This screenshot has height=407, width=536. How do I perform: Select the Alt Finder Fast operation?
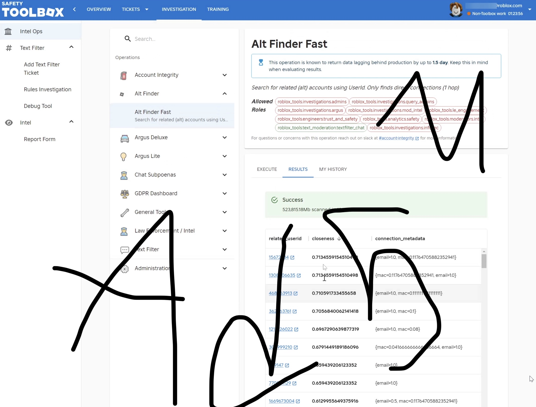[172, 116]
